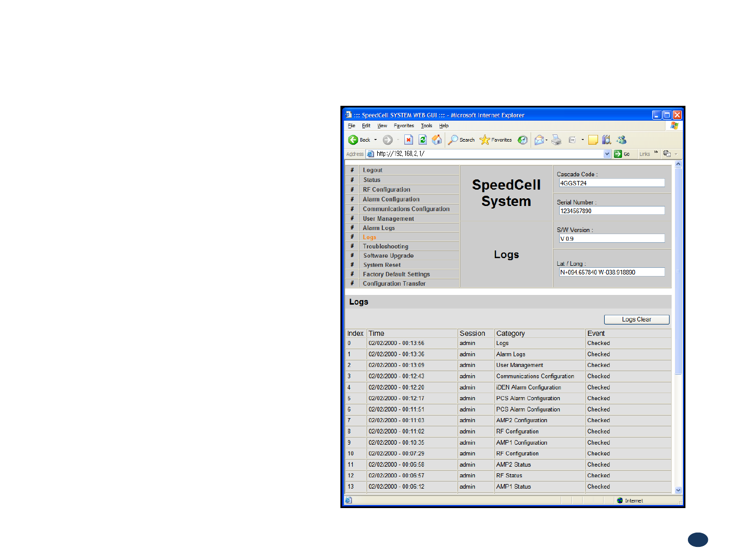This screenshot has width=734, height=551.
Task: Open the Troubleshooting page
Action: pyautogui.click(x=385, y=246)
